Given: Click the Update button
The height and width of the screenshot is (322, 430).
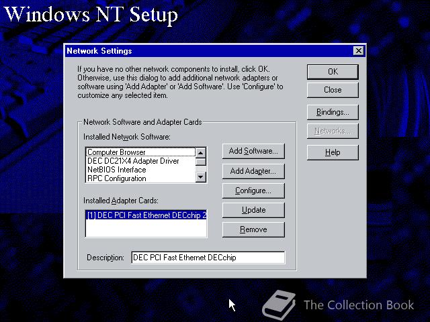Looking at the screenshot, I should 253,210.
